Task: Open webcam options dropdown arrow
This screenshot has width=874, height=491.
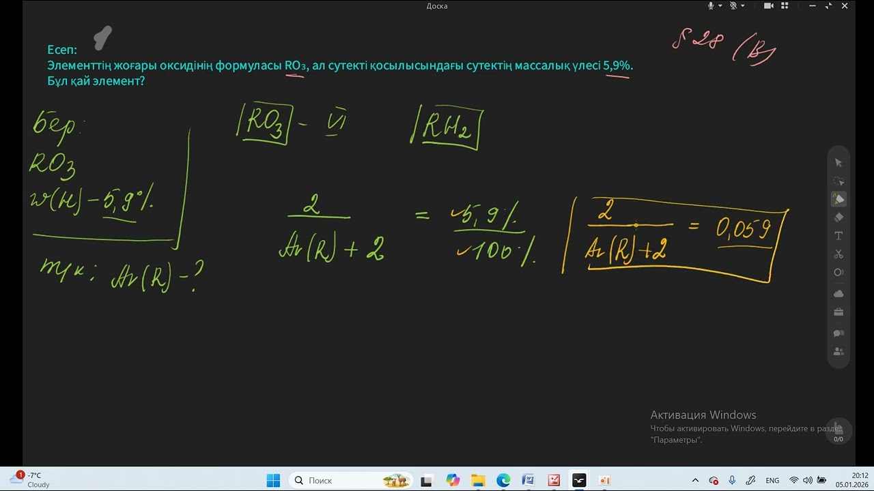Action: (743, 5)
